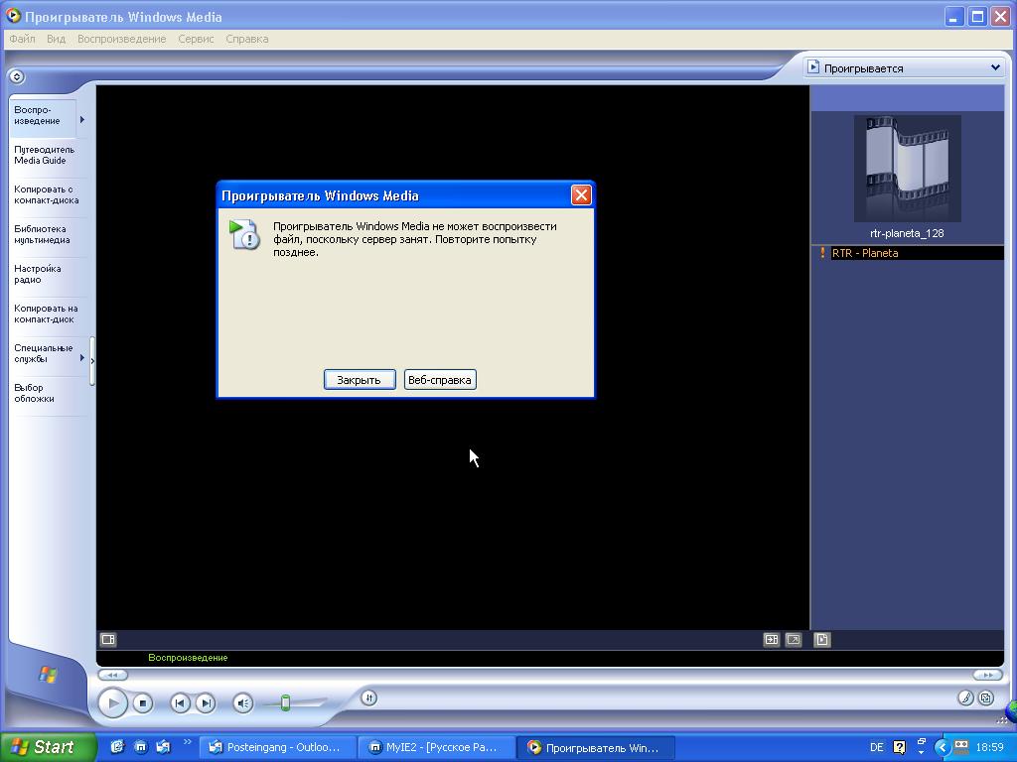The image size is (1017, 762).
Task: Collapse the taskbar panel handle
Action: [x=92, y=361]
